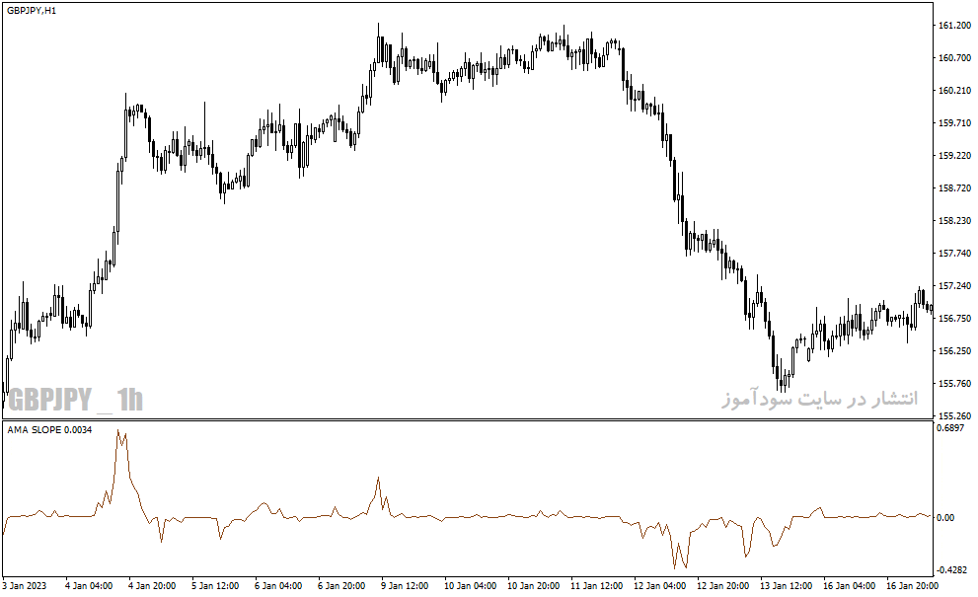Click the 155.260 price axis label
This screenshot has height=597, width=978.
pos(955,415)
